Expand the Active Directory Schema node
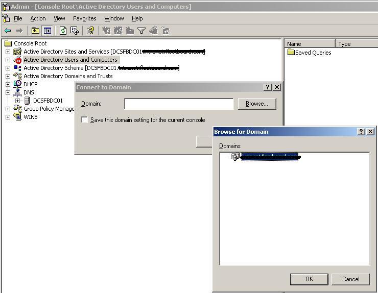This screenshot has width=378, height=293. [x=8, y=68]
